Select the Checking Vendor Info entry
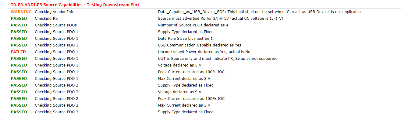 tap(55, 12)
